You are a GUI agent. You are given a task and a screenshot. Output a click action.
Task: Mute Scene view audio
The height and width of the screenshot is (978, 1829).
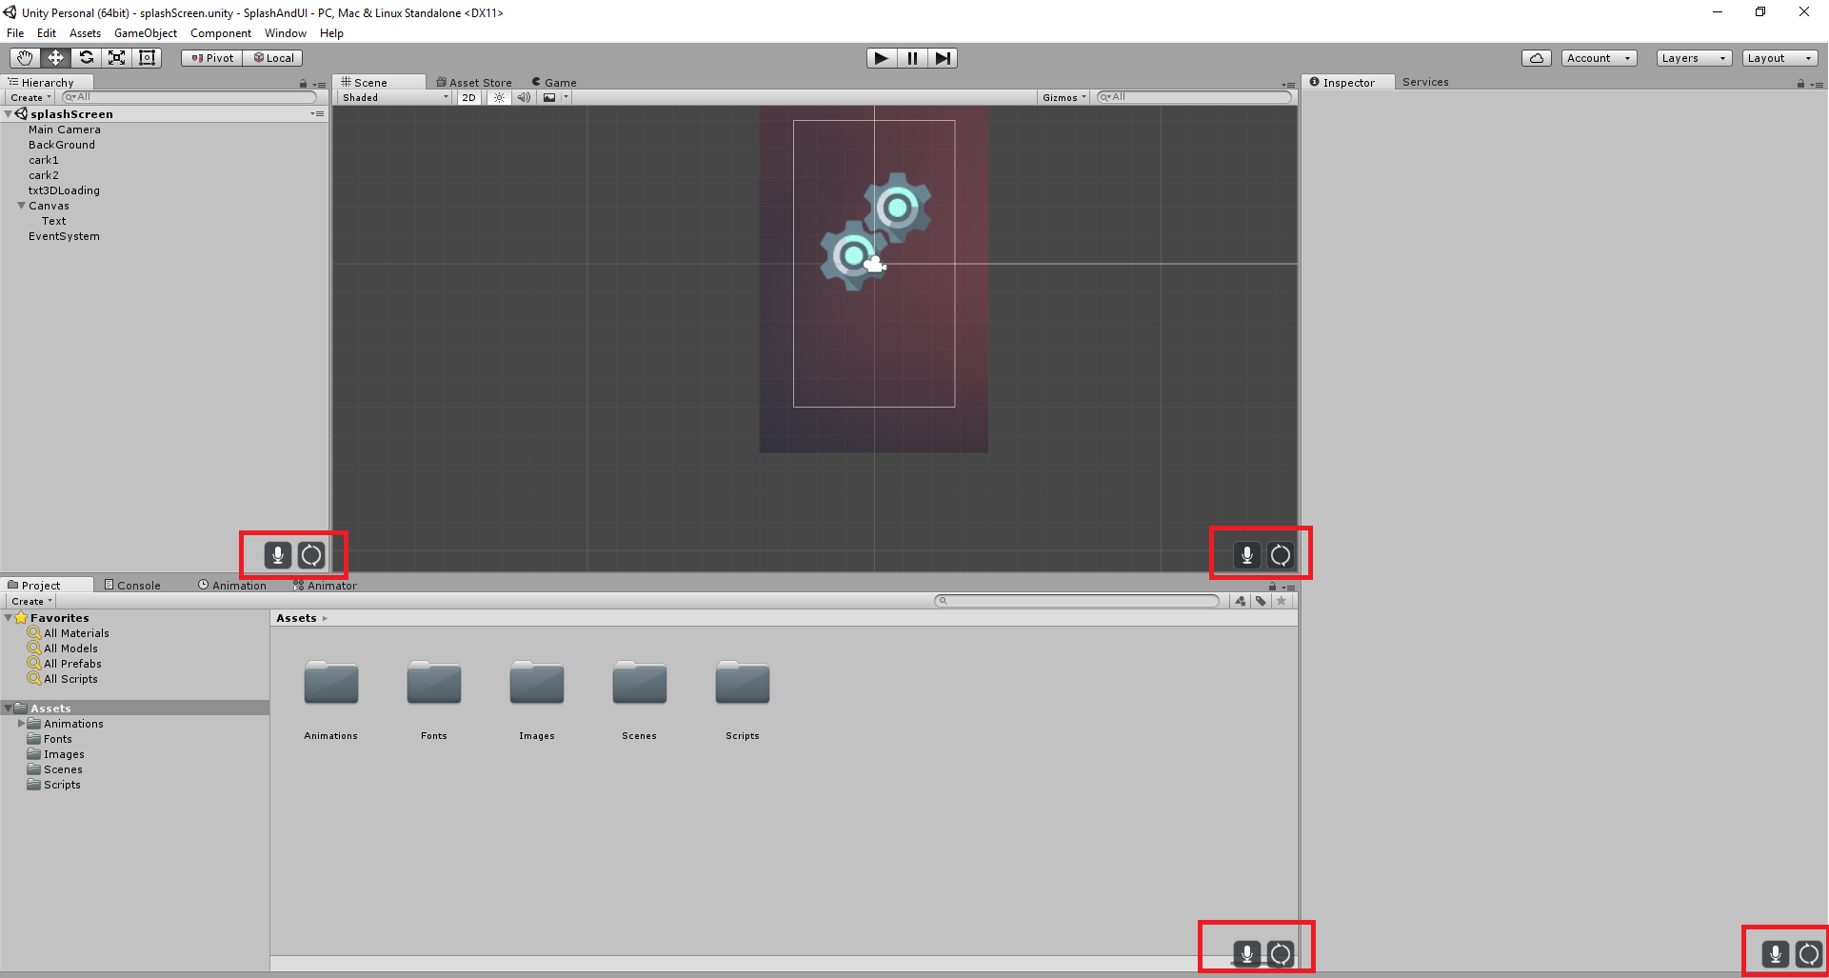point(524,96)
